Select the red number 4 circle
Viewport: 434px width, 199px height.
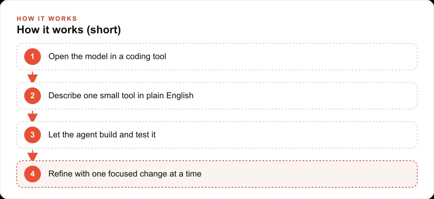coord(33,174)
